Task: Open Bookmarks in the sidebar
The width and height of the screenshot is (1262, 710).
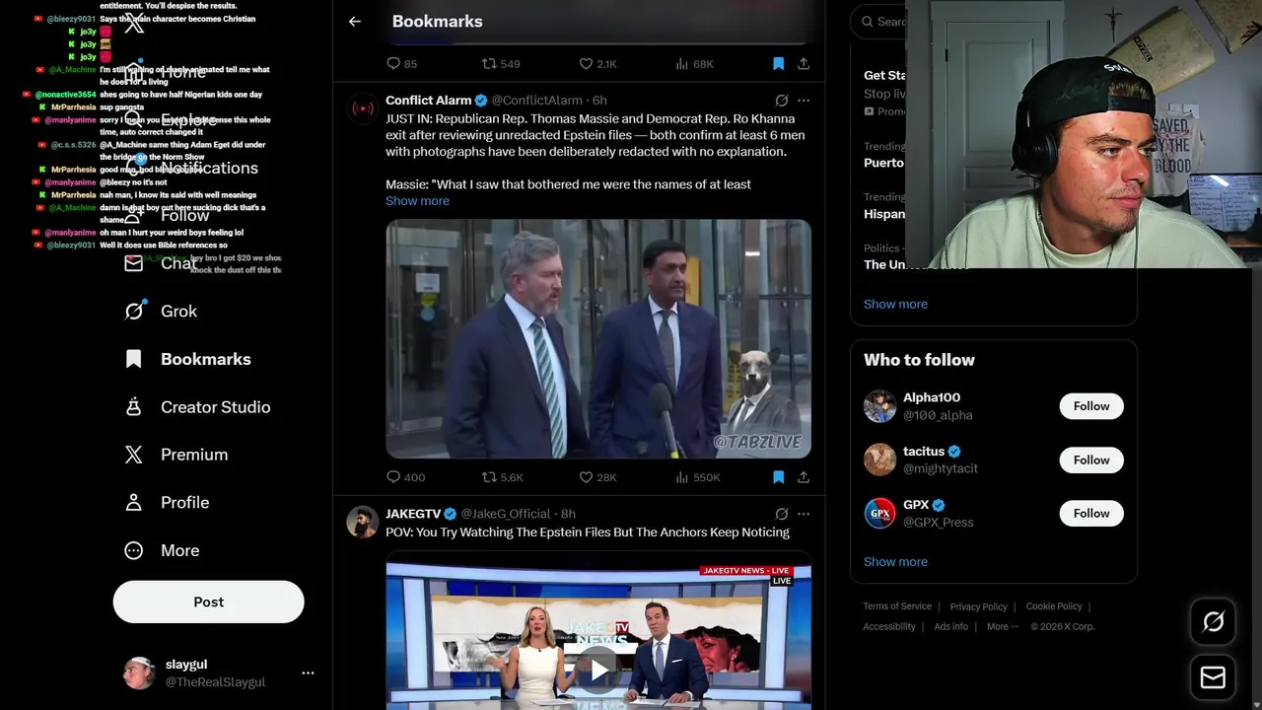Action: (x=188, y=359)
